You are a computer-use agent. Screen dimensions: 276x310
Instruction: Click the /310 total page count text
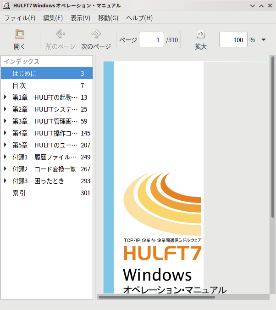(172, 40)
